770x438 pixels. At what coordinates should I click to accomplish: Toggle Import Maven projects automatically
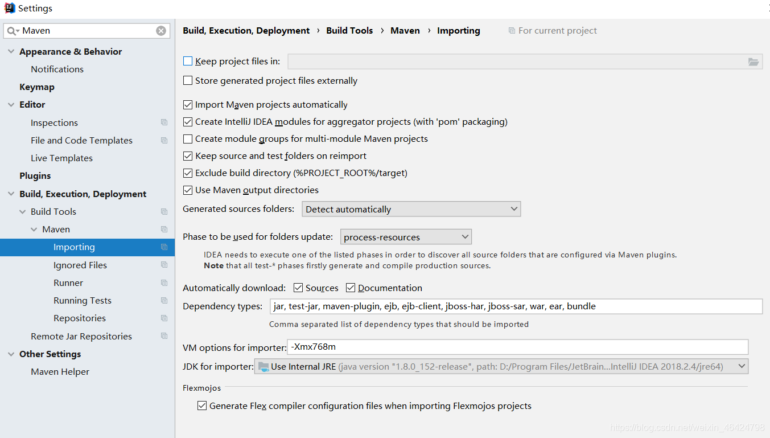click(188, 104)
